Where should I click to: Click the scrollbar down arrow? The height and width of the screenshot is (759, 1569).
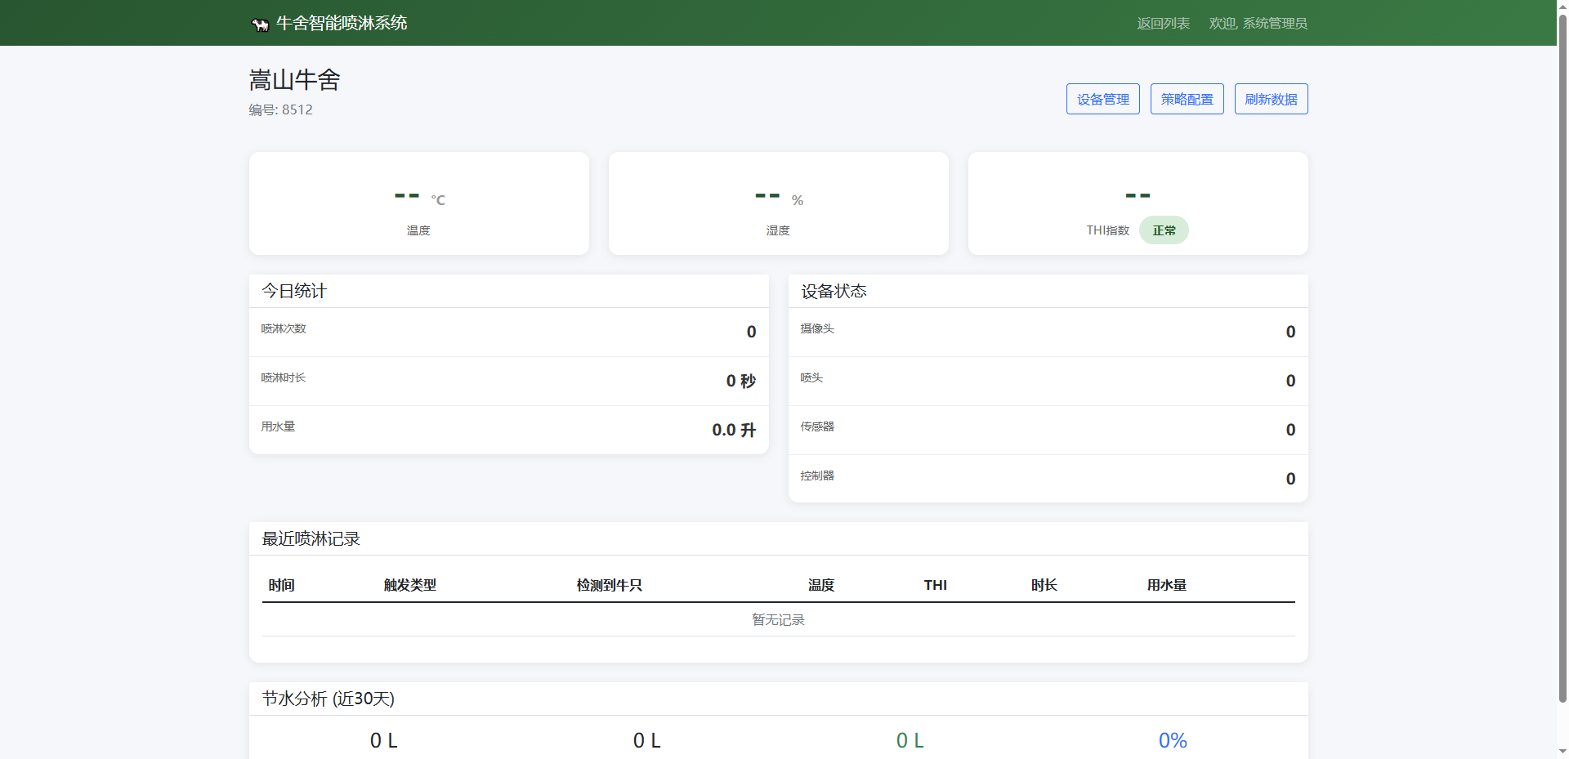(x=1562, y=752)
